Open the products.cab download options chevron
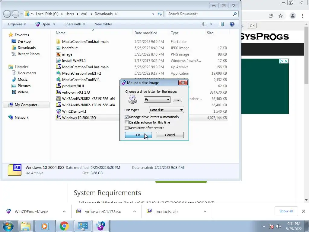309x232 pixels. (205, 211)
